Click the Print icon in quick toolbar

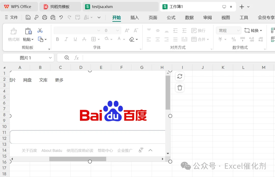coord(45,17)
